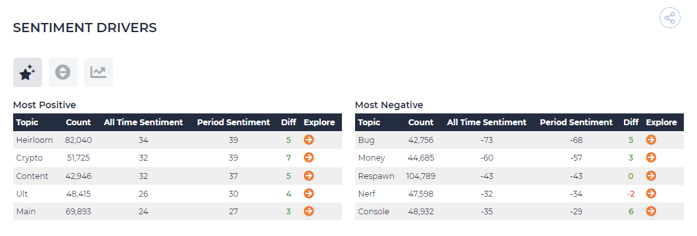Sort Most Positive table by Diff

pos(289,122)
